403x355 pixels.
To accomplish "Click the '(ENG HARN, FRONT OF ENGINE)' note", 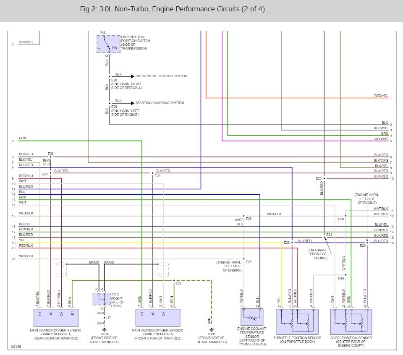I will 318,254.
